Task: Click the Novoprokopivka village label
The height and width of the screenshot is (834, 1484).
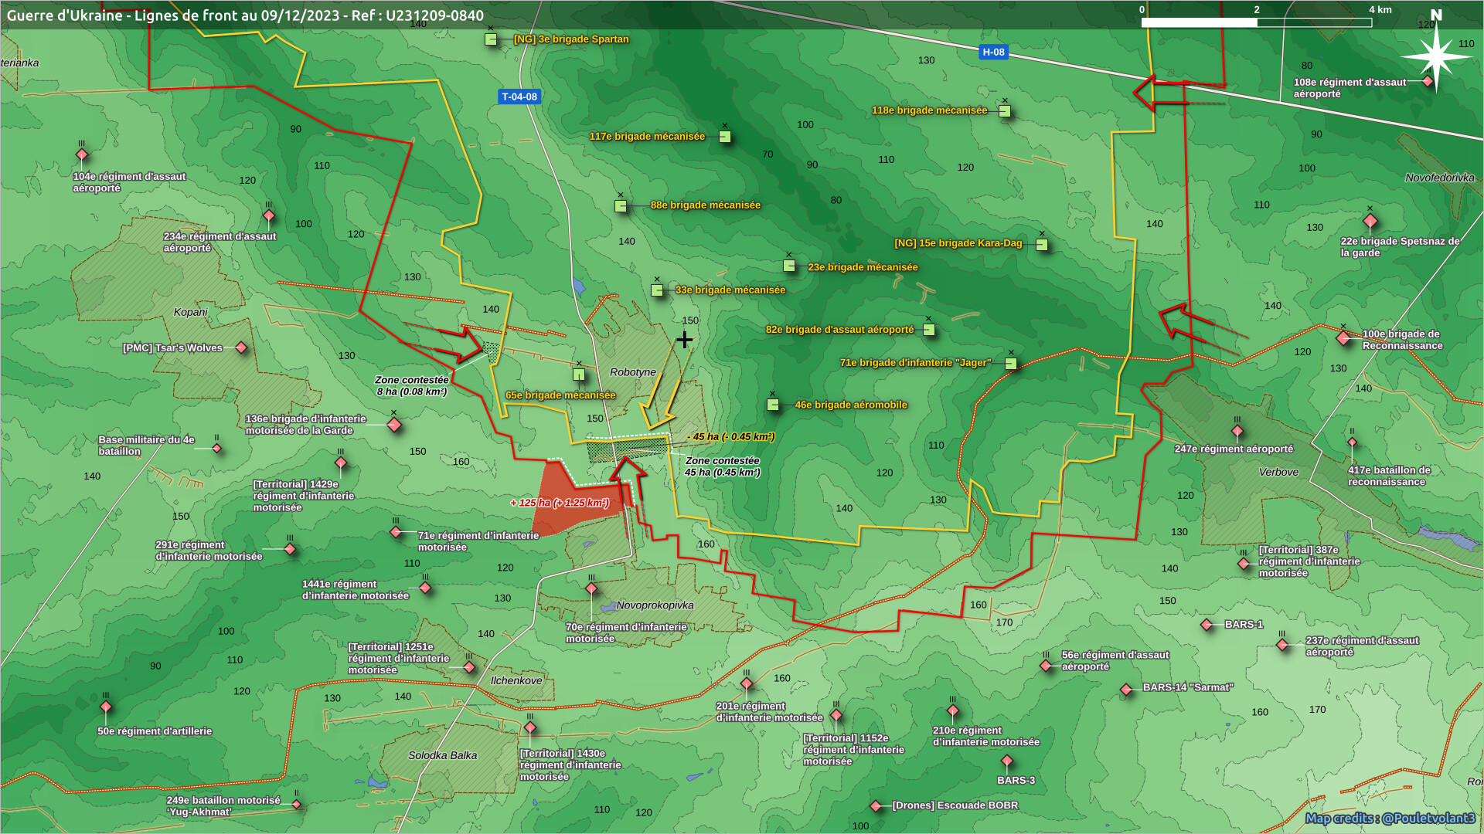Action: click(655, 605)
